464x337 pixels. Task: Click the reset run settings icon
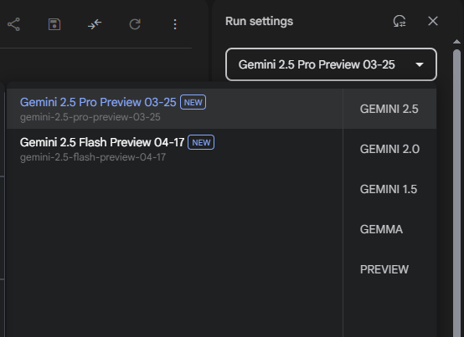pyautogui.click(x=400, y=21)
